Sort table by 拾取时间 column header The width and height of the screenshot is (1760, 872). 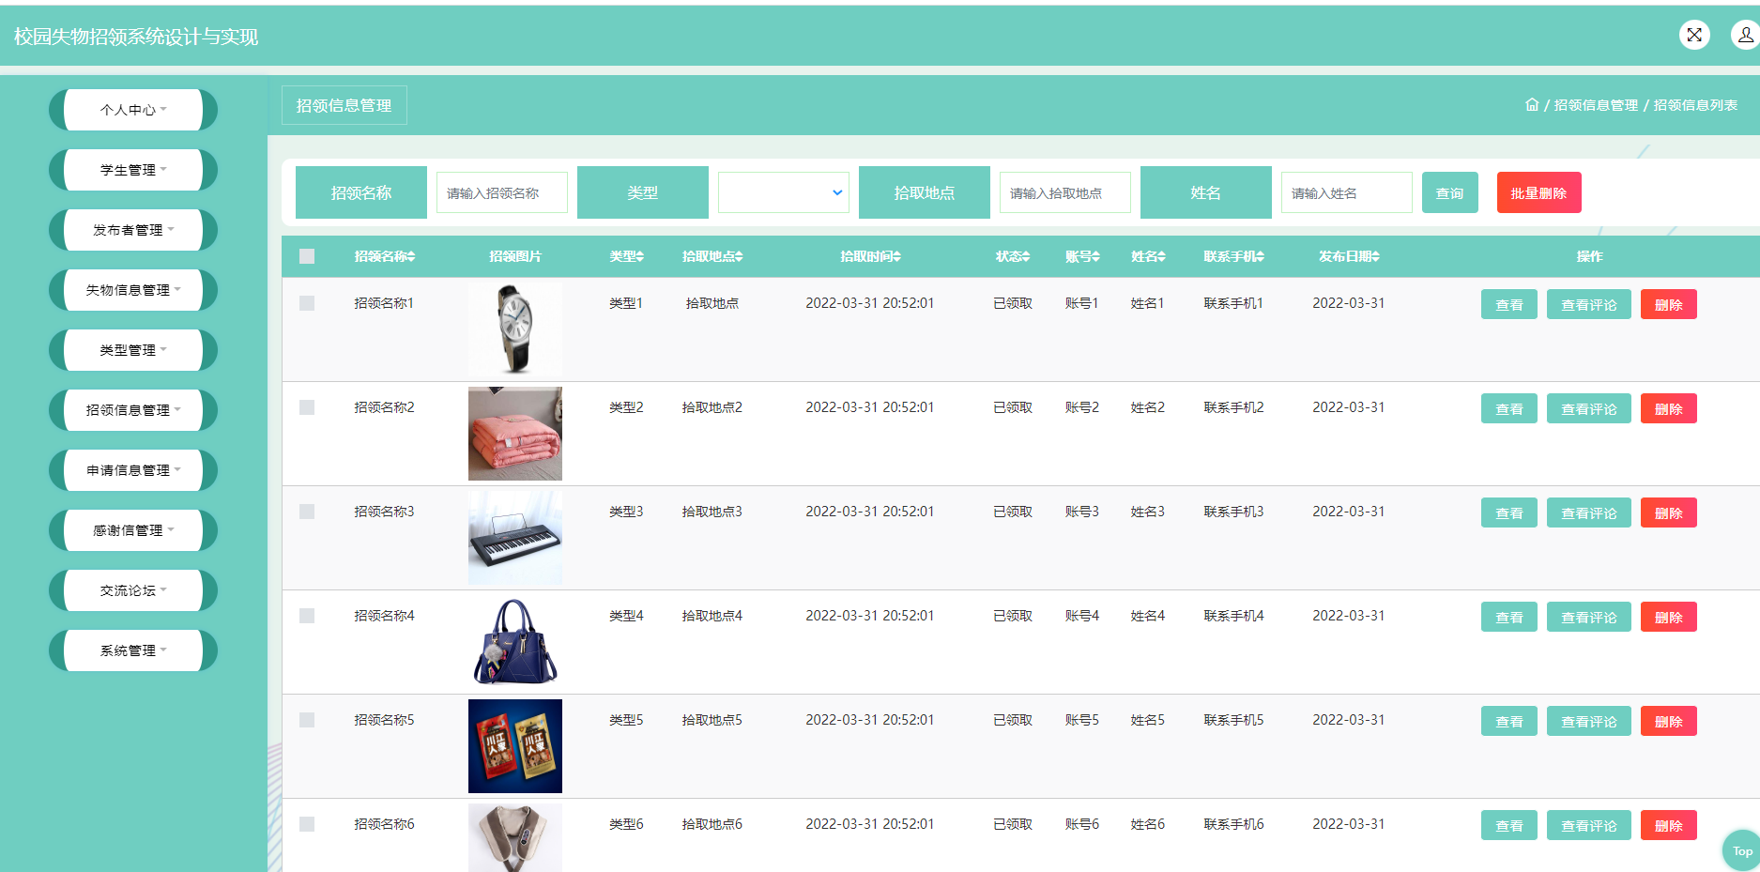[870, 256]
